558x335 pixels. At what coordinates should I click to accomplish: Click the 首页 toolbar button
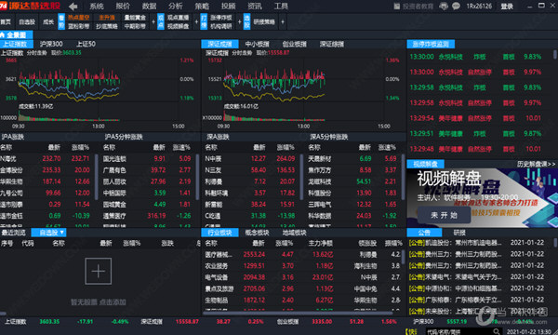point(6,22)
